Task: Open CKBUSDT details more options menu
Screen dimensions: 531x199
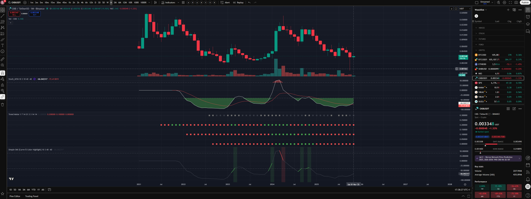Action: (520, 109)
